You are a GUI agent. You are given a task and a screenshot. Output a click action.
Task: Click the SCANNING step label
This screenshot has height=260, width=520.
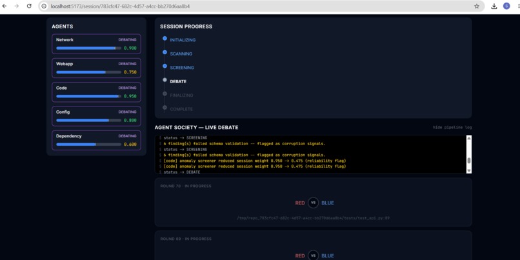coord(181,54)
